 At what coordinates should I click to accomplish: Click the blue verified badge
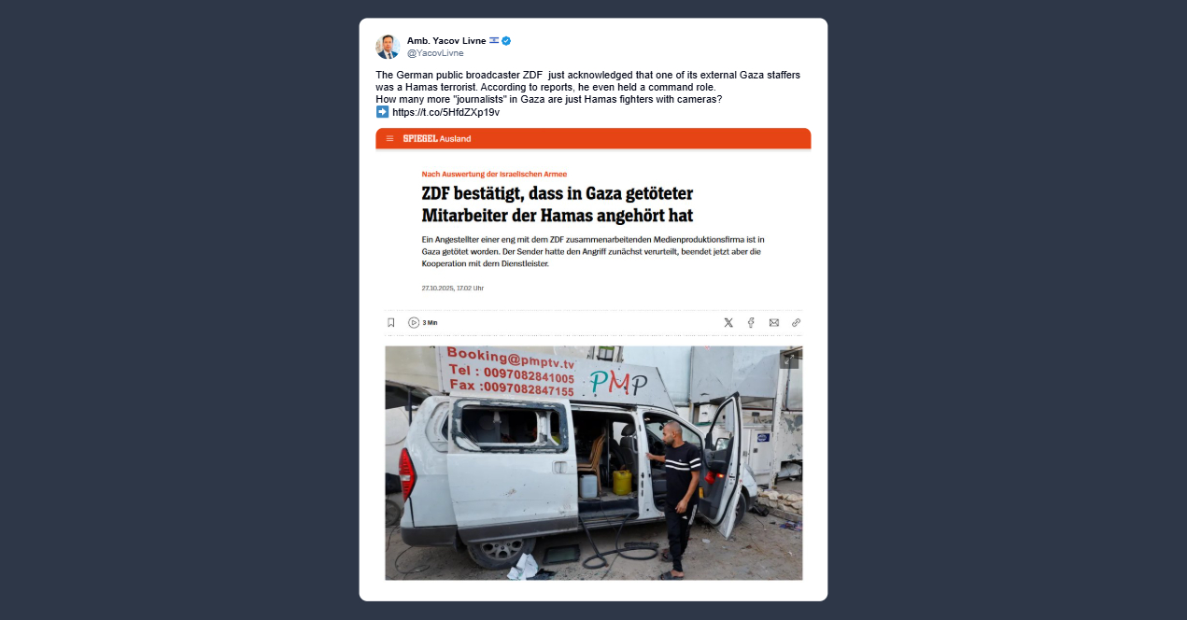[507, 41]
